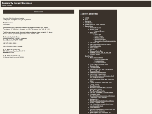The image size is (152, 114).
Task: Open the Superiority Burger Cookbook header link
Action: 17,3
